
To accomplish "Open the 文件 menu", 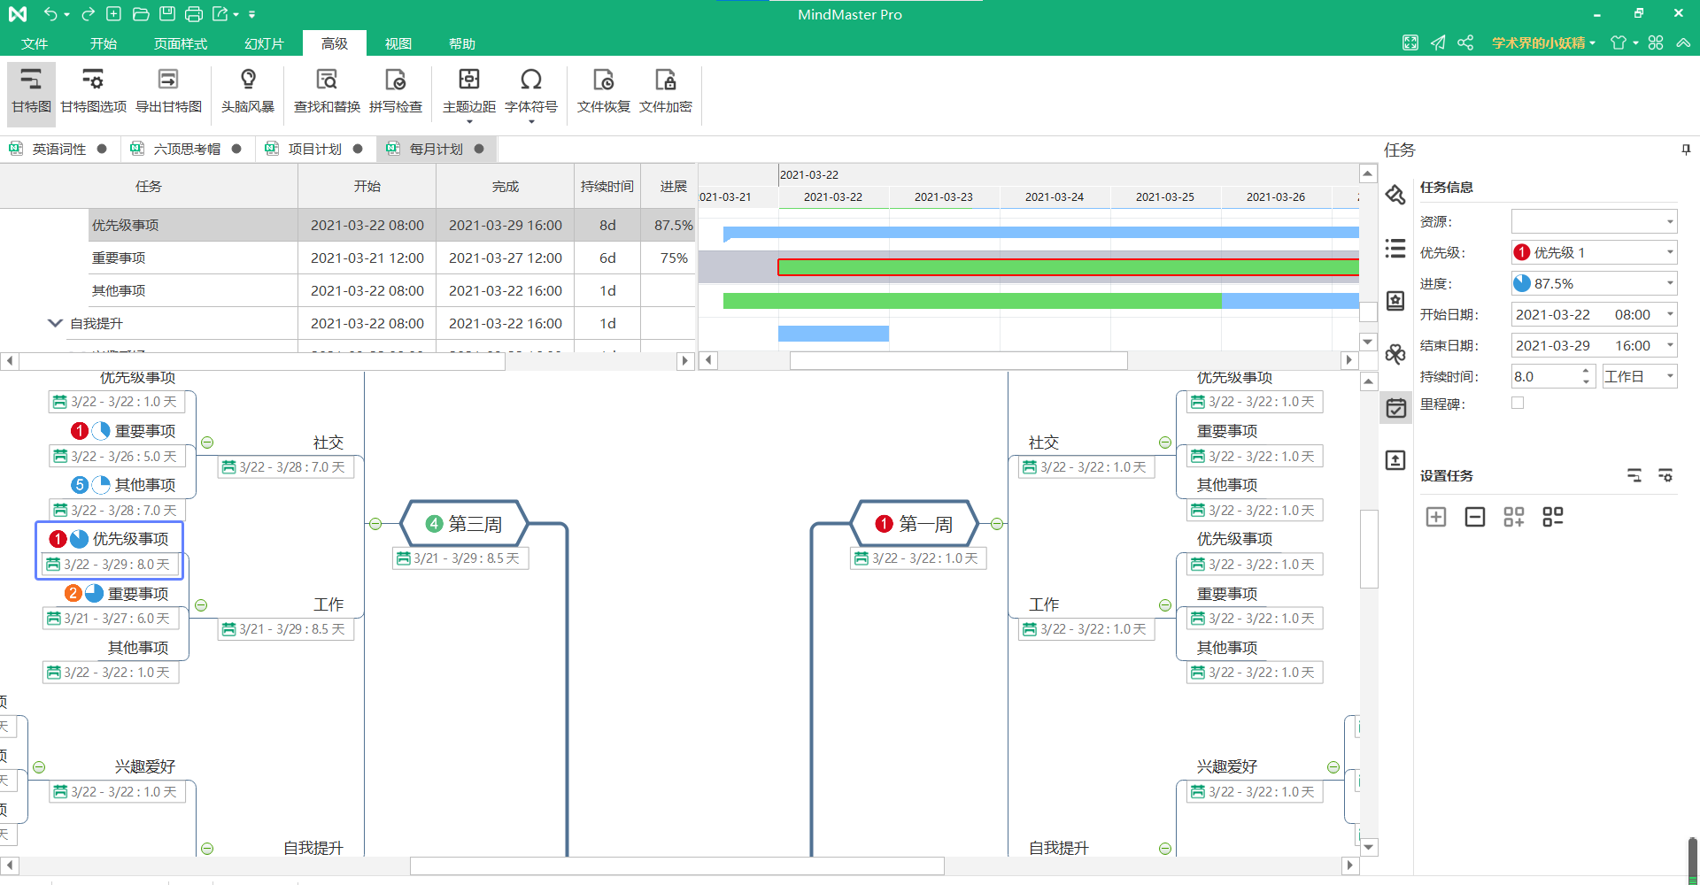I will (x=35, y=43).
